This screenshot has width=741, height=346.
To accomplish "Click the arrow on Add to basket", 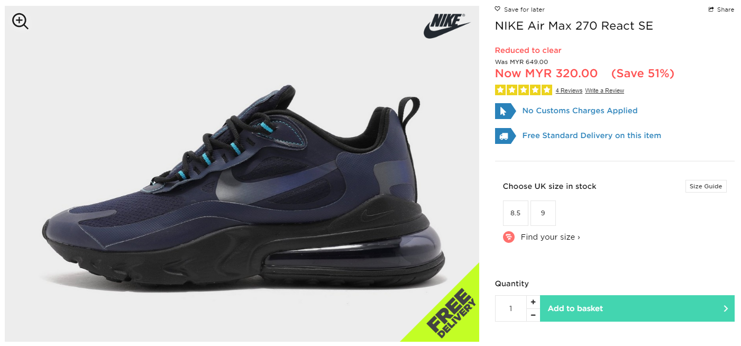I will click(726, 308).
